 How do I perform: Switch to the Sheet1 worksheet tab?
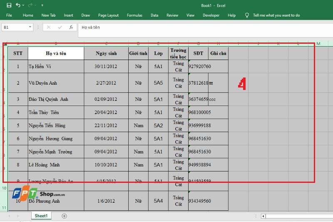(x=41, y=216)
